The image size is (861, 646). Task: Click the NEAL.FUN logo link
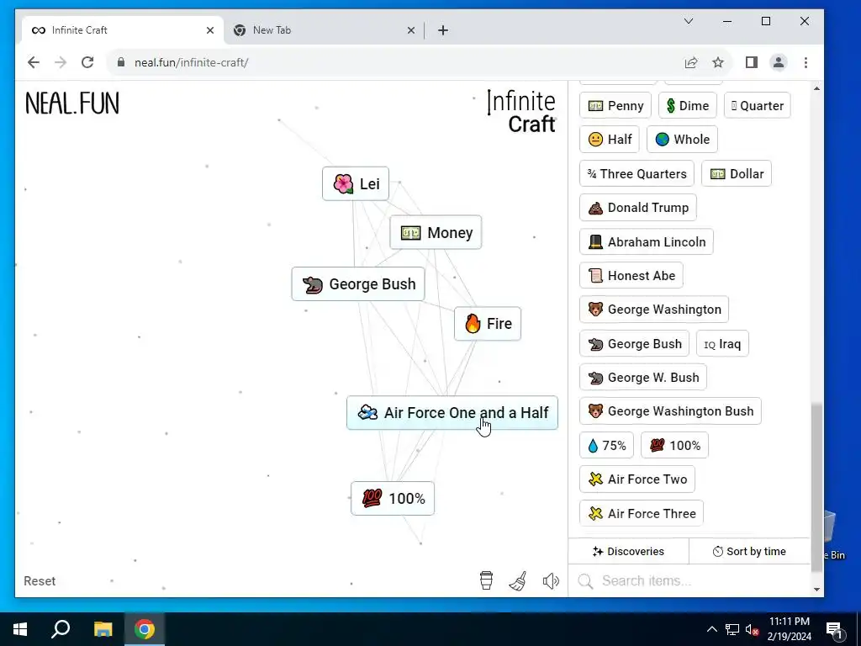click(x=72, y=103)
